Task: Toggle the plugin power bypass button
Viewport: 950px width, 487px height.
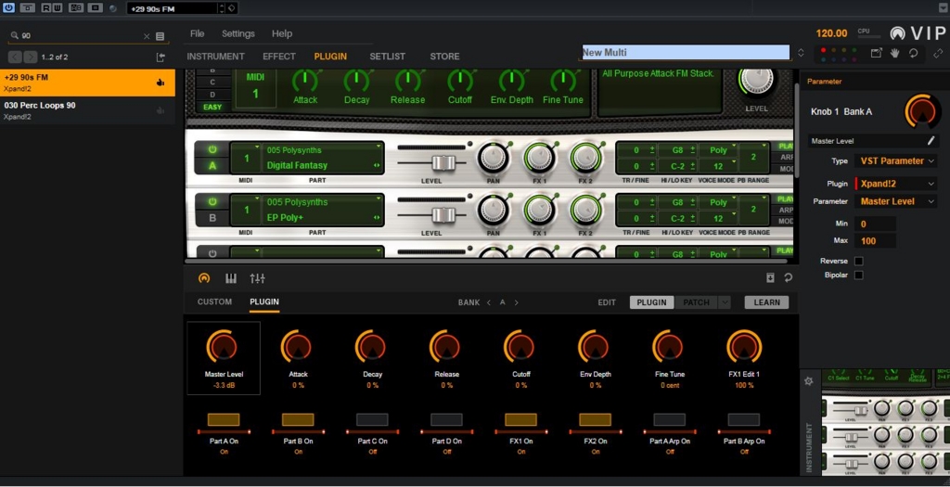Action: tap(8, 7)
